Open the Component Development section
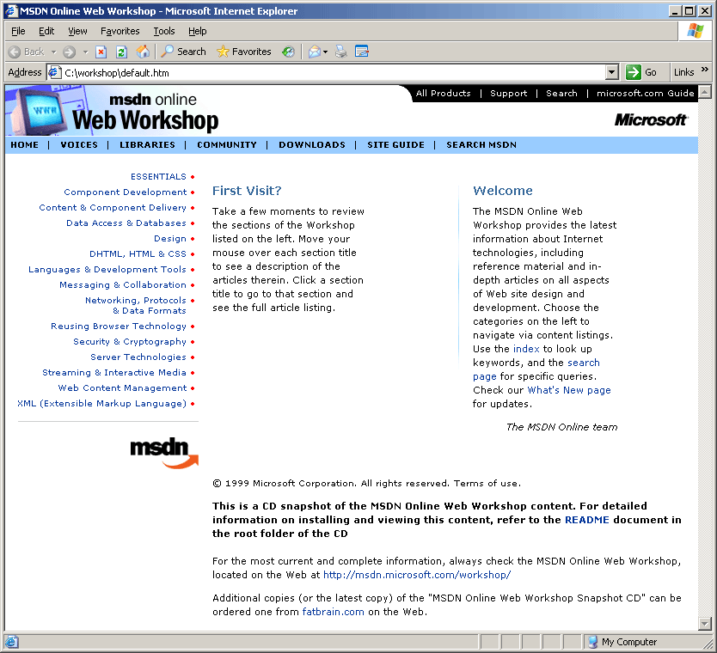 pos(126,192)
